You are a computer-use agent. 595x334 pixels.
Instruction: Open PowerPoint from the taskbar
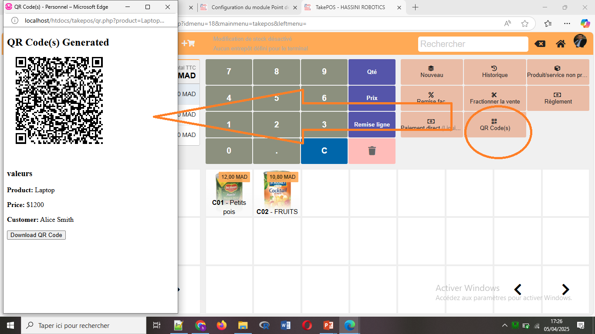pyautogui.click(x=328, y=325)
